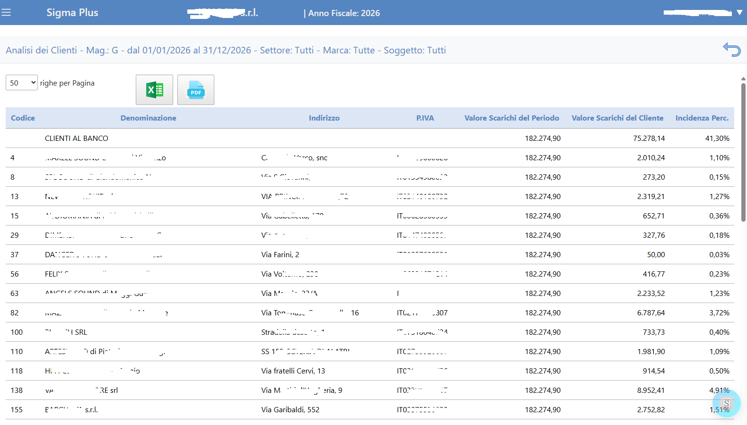Sort by Incidenza Perc. column
The image size is (747, 425).
(702, 118)
